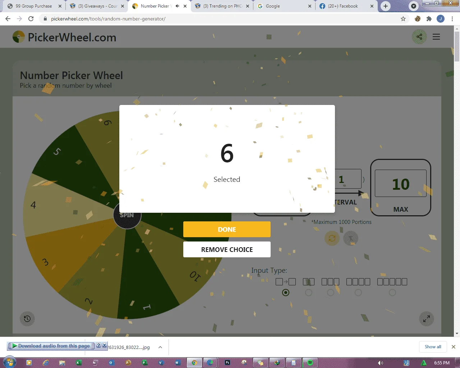Image resolution: width=460 pixels, height=368 pixels.
Task: Click the yellow refresh inputs icon
Action: [x=332, y=238]
